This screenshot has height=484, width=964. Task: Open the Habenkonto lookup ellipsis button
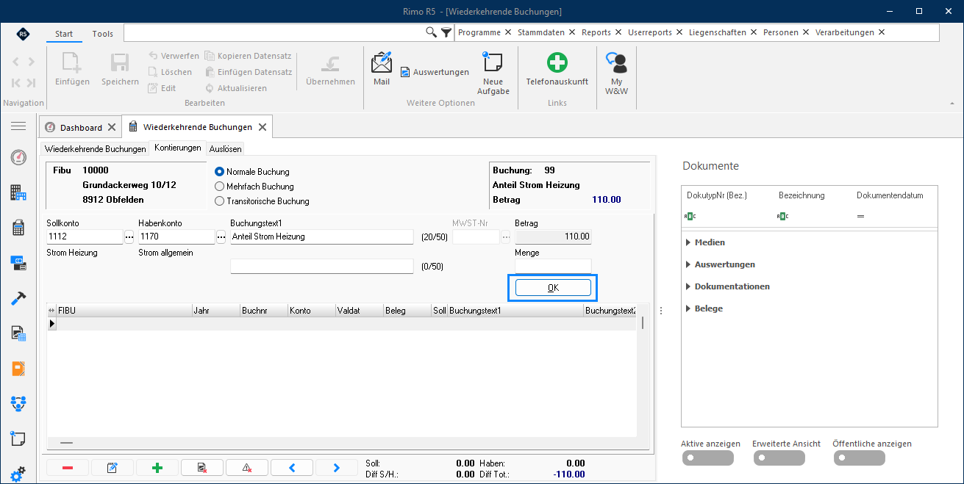tap(221, 236)
